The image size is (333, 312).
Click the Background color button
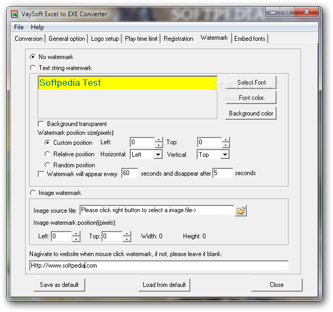(x=251, y=113)
